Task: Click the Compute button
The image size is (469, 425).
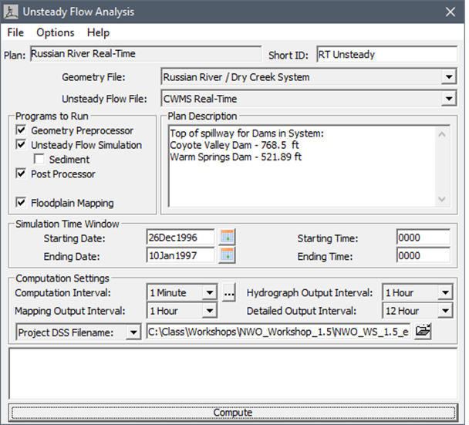Action: [x=233, y=413]
